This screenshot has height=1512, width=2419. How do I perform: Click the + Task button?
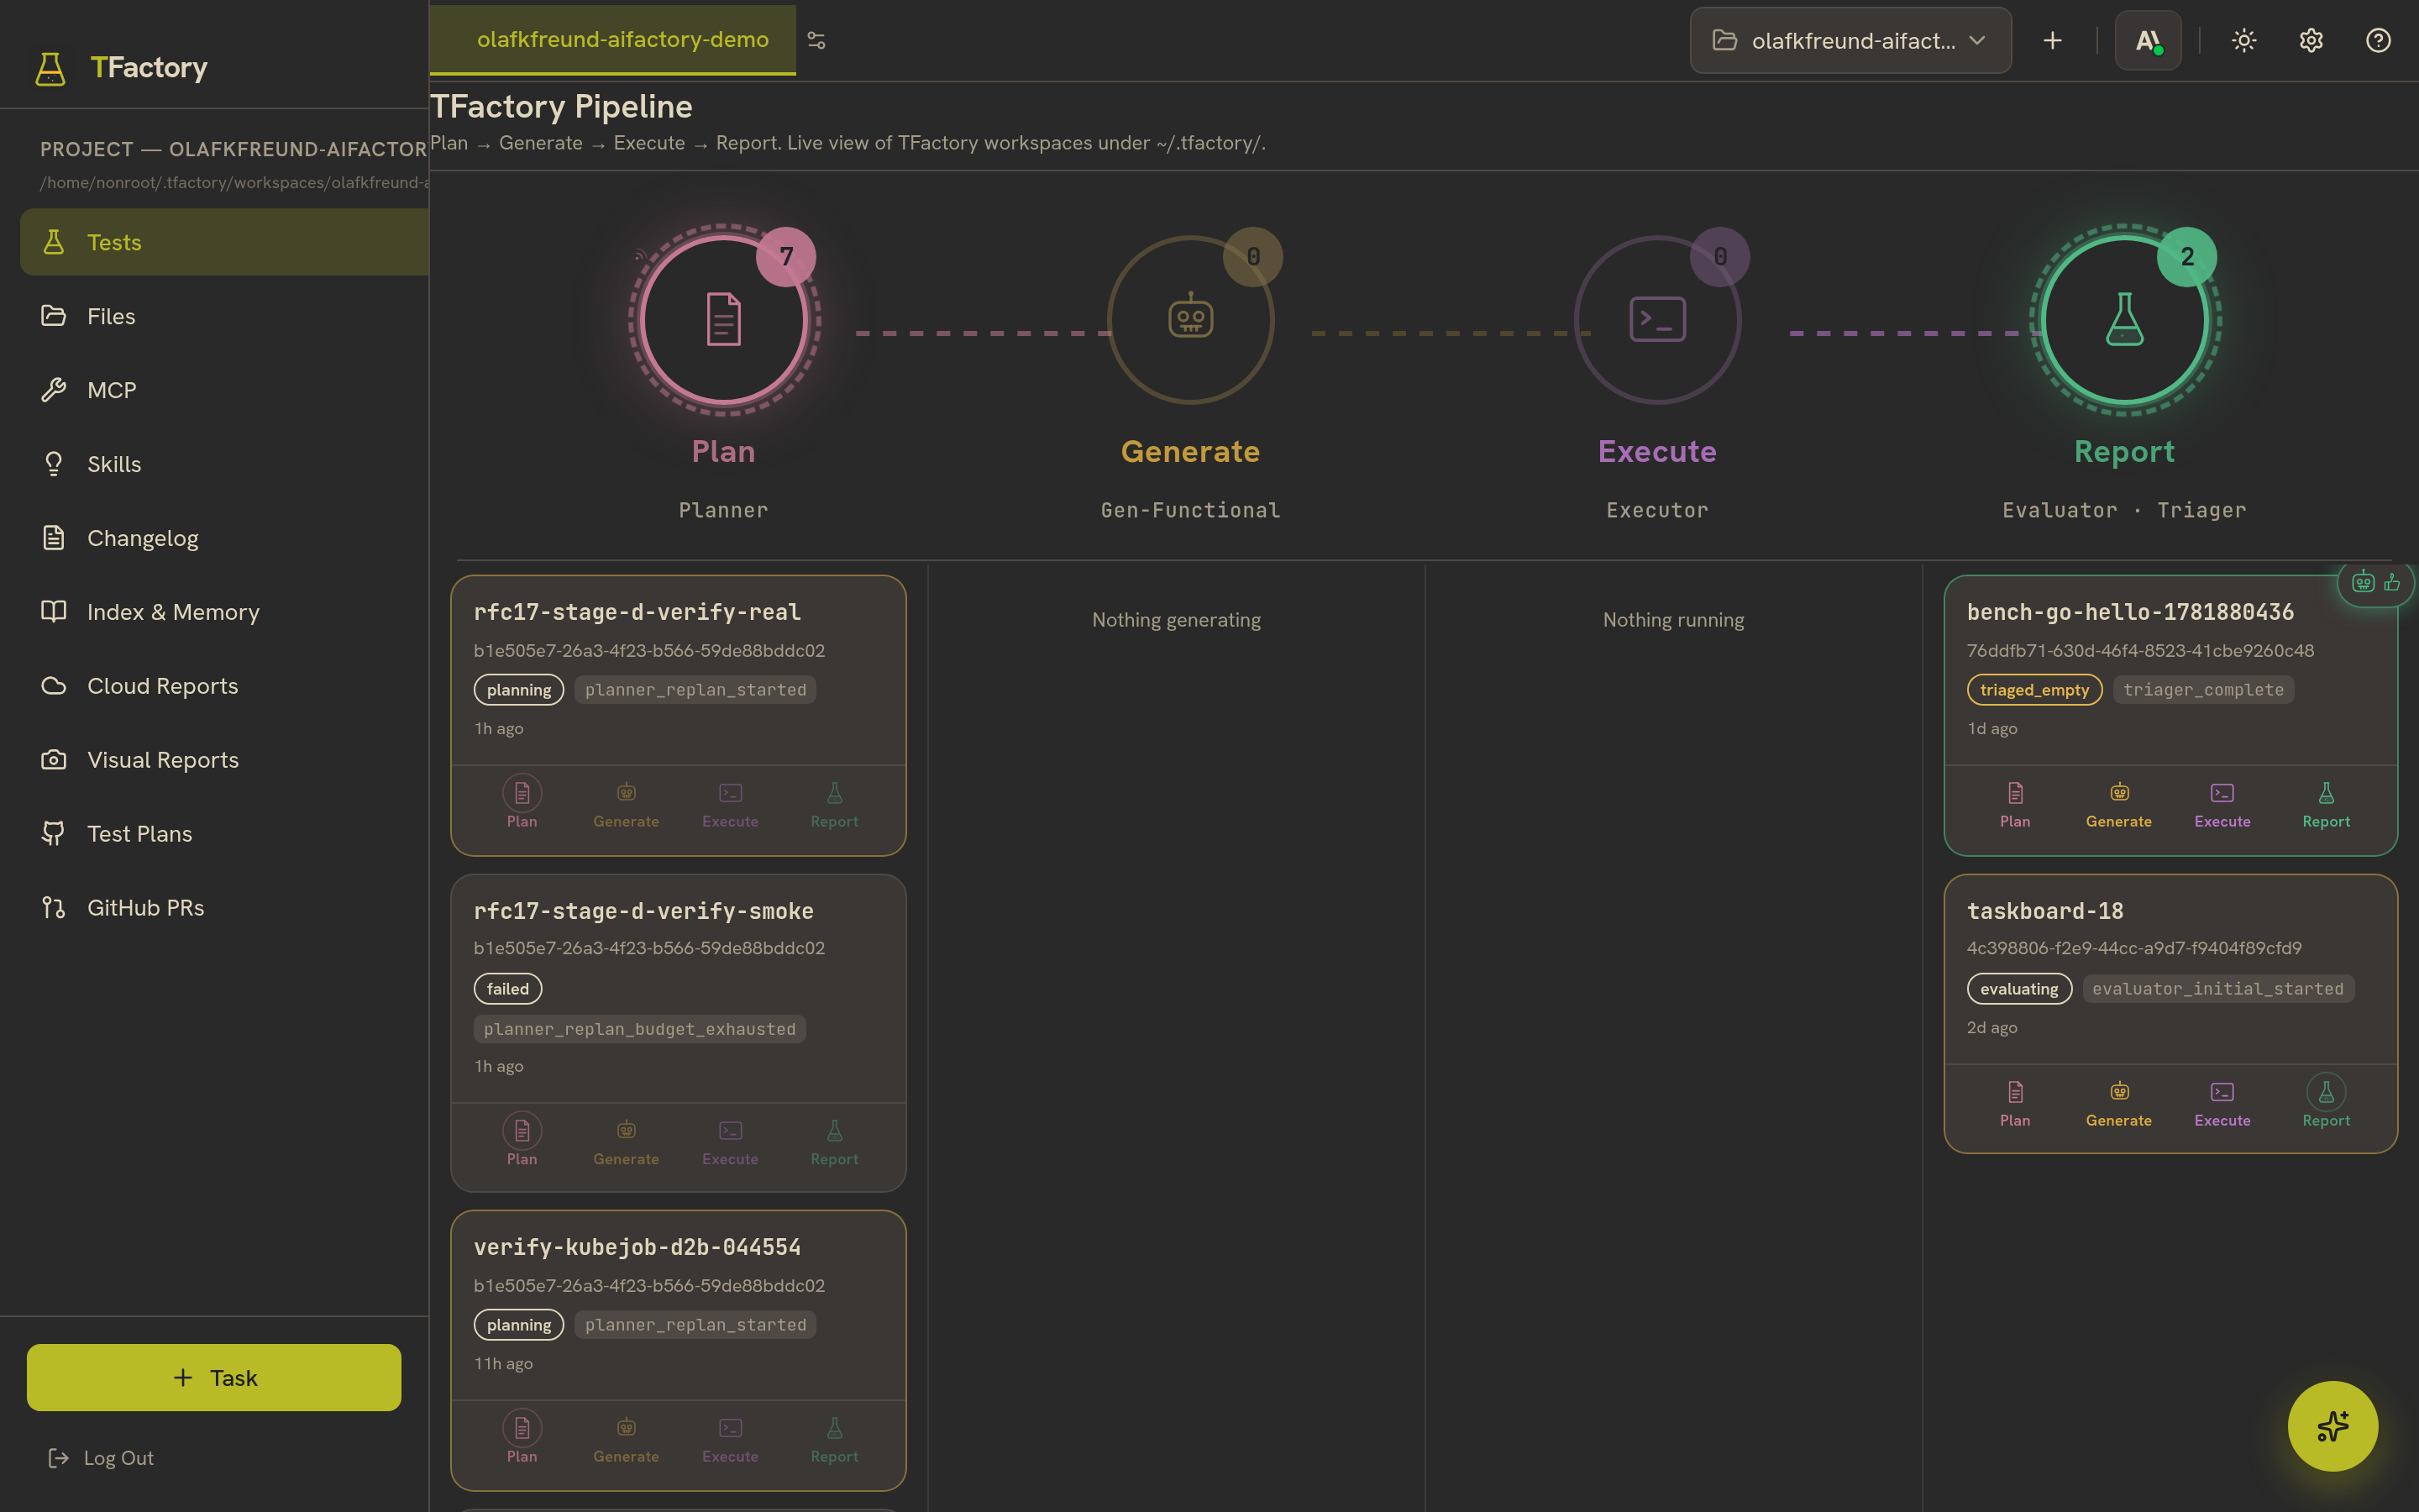(214, 1377)
